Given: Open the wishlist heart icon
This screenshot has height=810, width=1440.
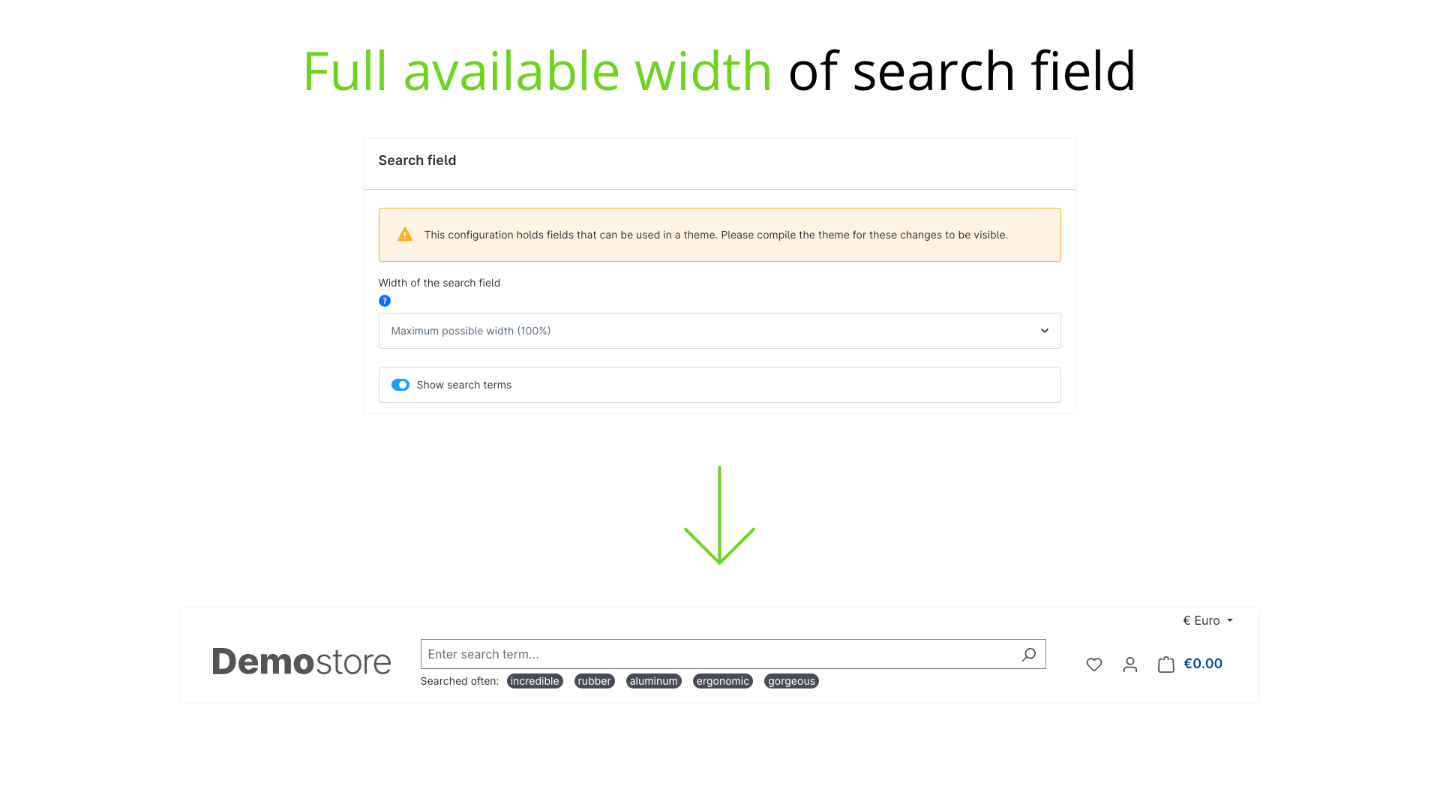Looking at the screenshot, I should point(1094,664).
